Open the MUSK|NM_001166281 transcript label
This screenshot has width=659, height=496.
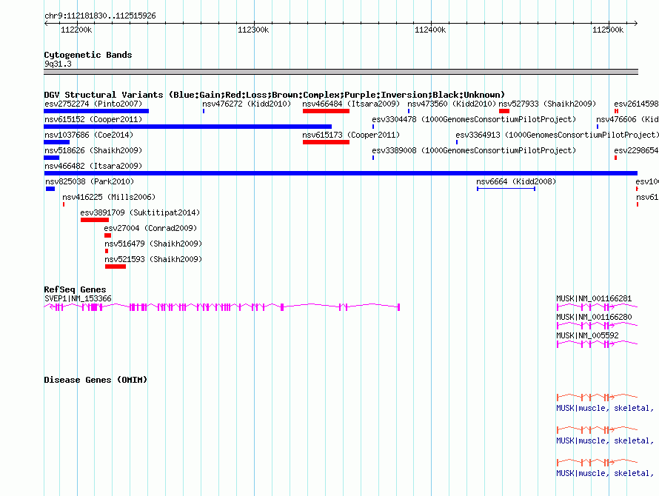(x=594, y=298)
